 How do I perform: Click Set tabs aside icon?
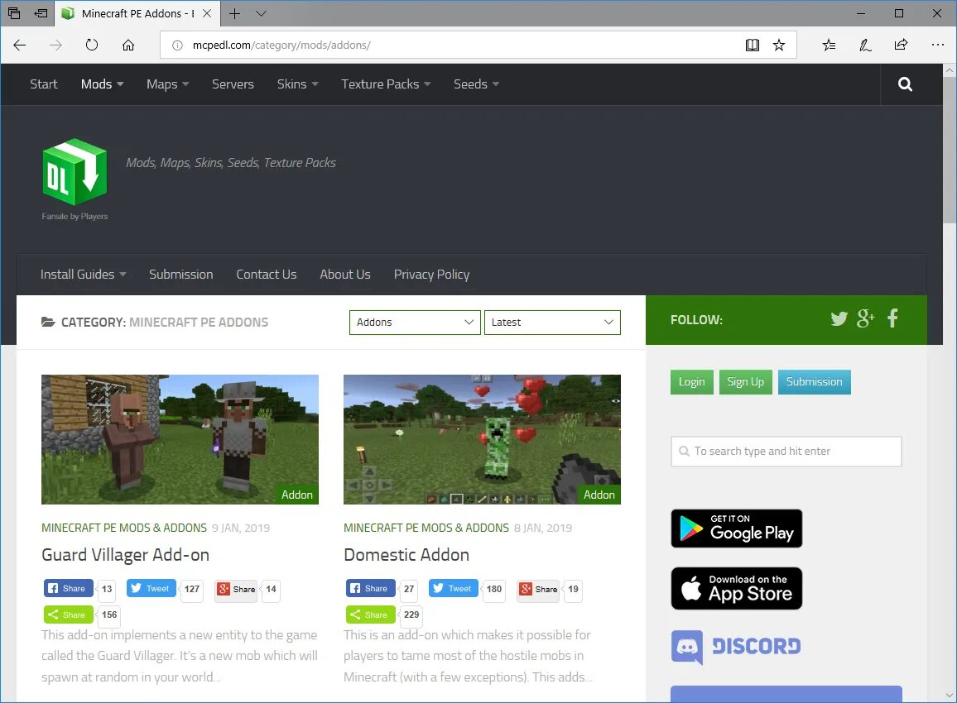(x=41, y=13)
